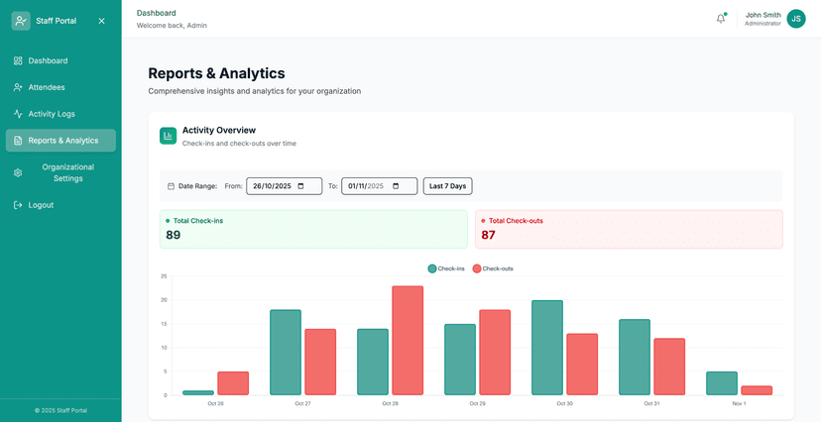The width and height of the screenshot is (821, 422).
Task: Toggle Check-ins legend series visibility
Action: click(x=446, y=268)
